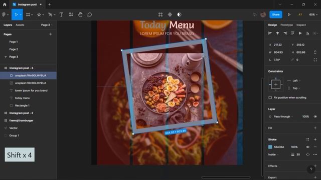321x180 pixels.
Task: Open advanced stroke options ellipsis
Action: [x=315, y=154]
